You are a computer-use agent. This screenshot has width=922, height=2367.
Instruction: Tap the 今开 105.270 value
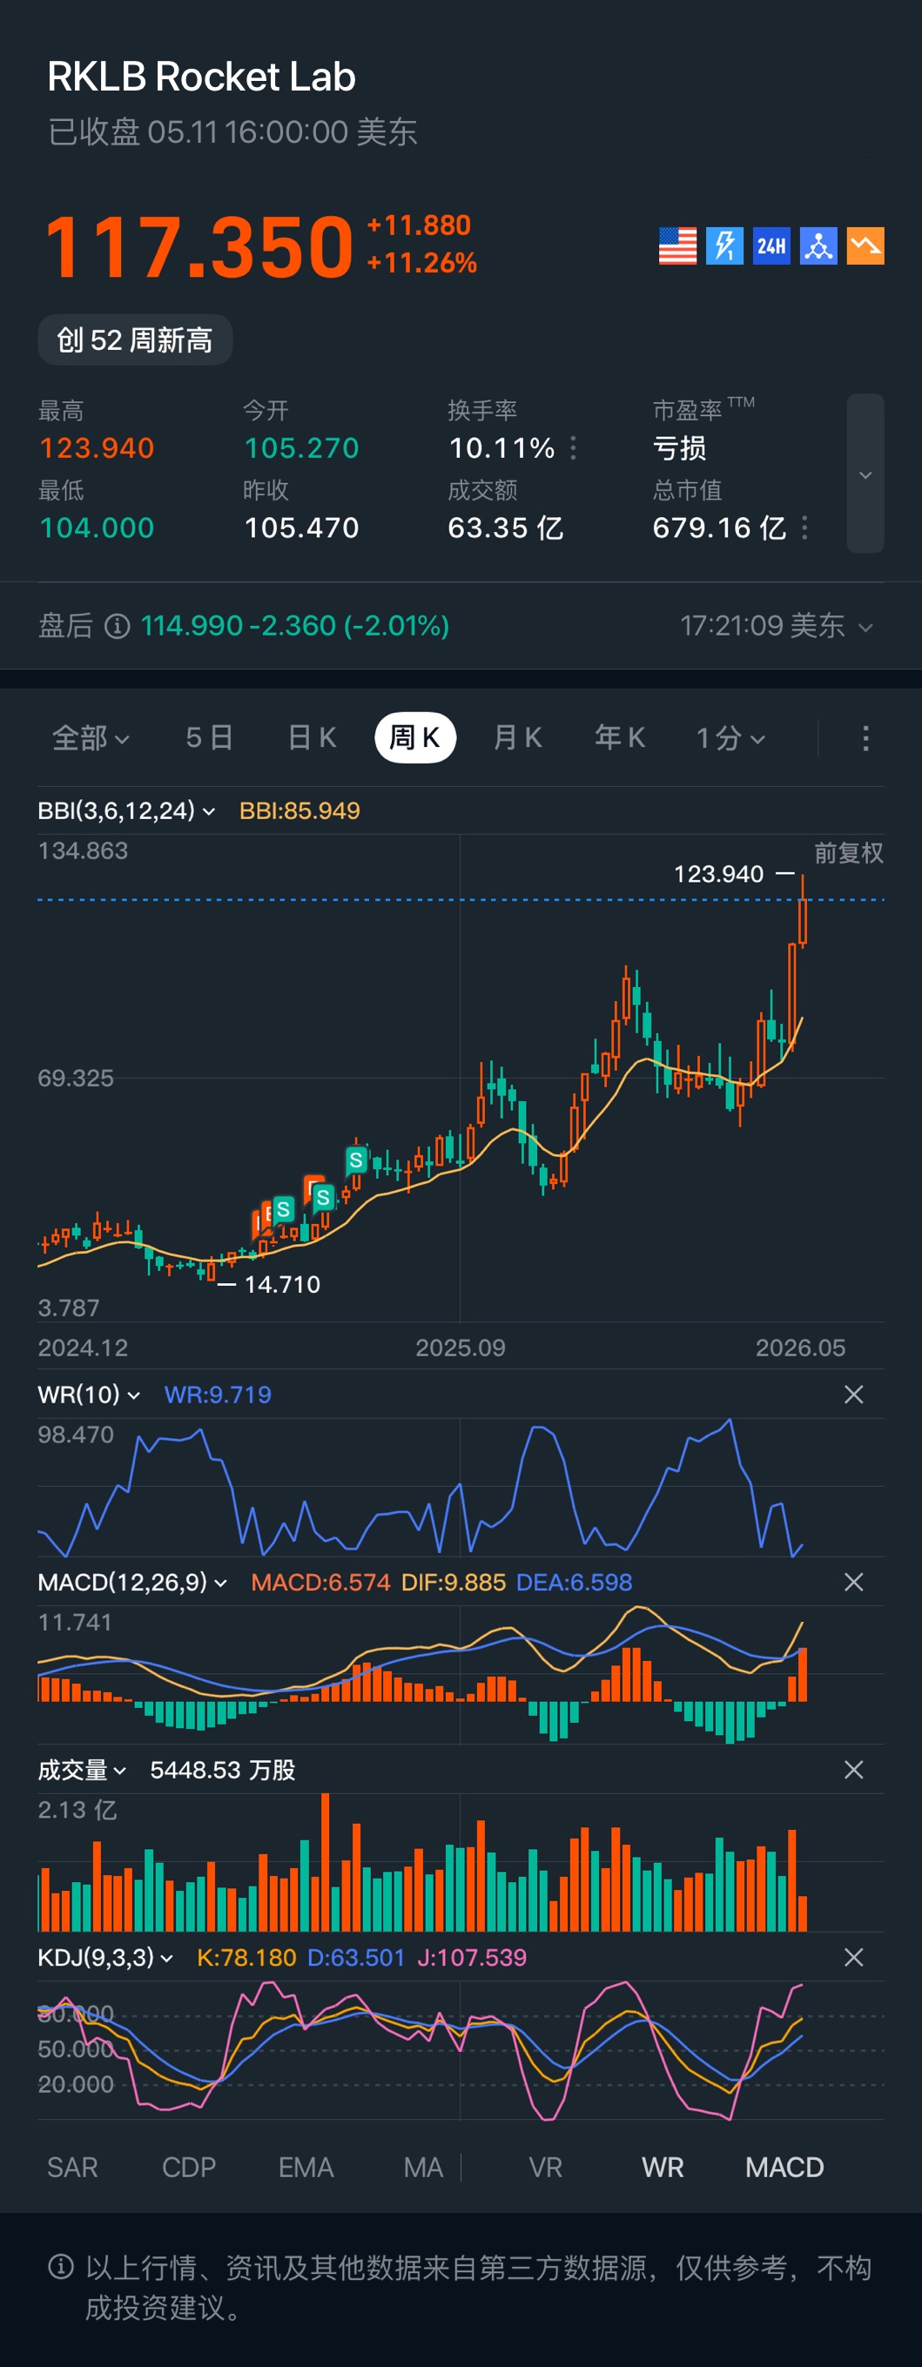[x=301, y=447]
